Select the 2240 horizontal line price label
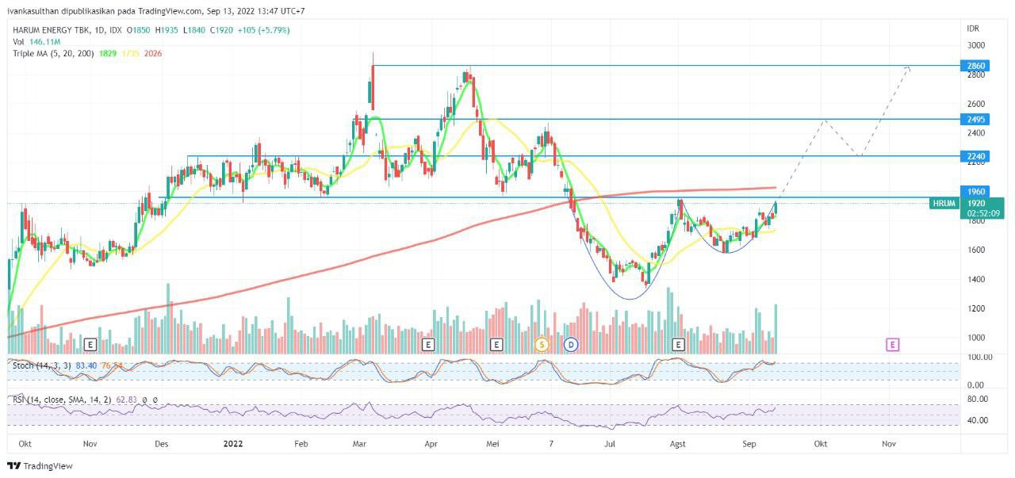This screenshot has height=478, width=1015. (x=975, y=156)
